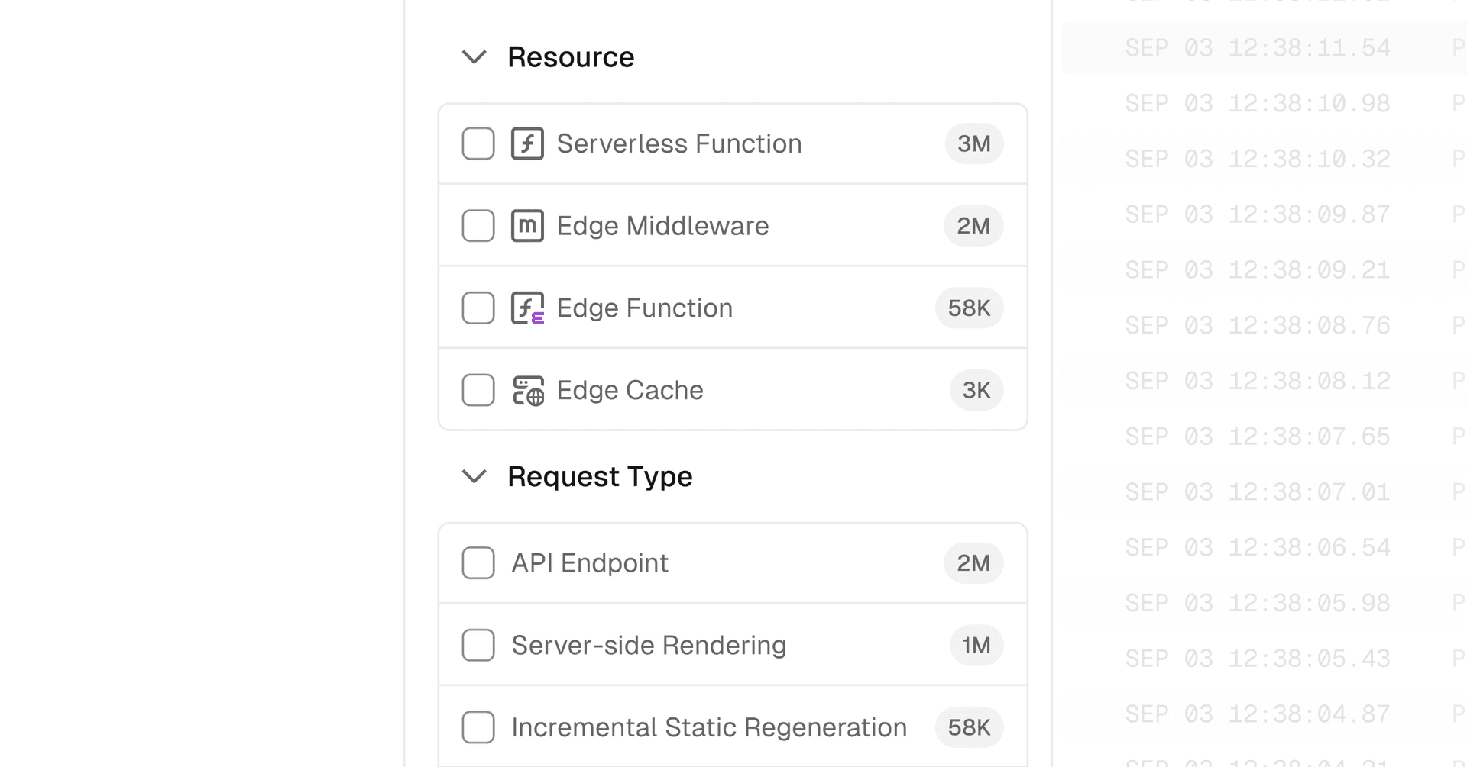Tick the Edge Function checkbox
Image resolution: width=1467 pixels, height=767 pixels.
tap(478, 308)
